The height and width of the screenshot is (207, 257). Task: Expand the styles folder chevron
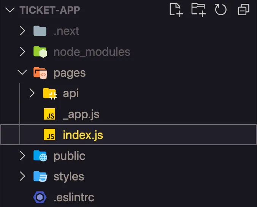[22, 176]
